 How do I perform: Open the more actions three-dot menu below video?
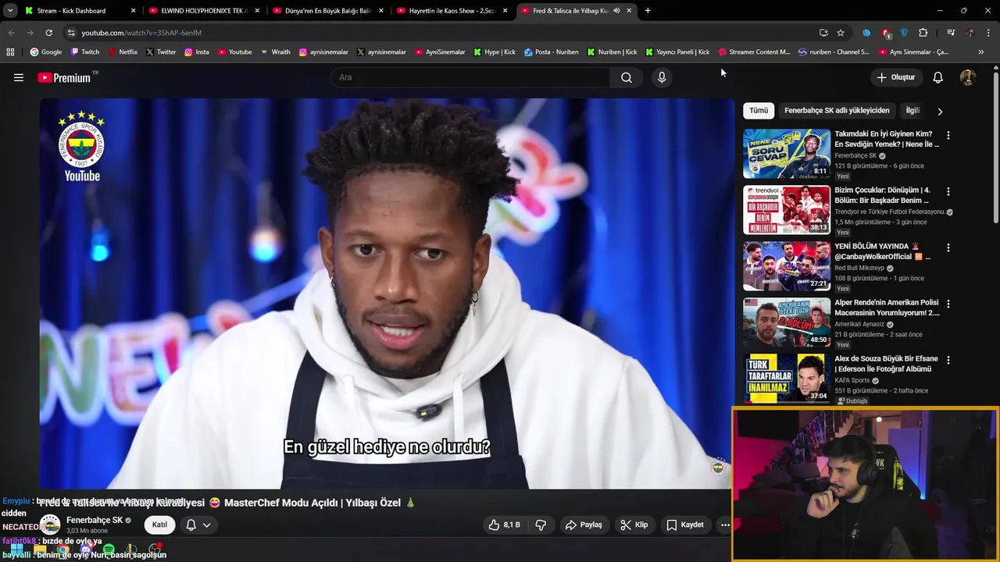tap(725, 525)
